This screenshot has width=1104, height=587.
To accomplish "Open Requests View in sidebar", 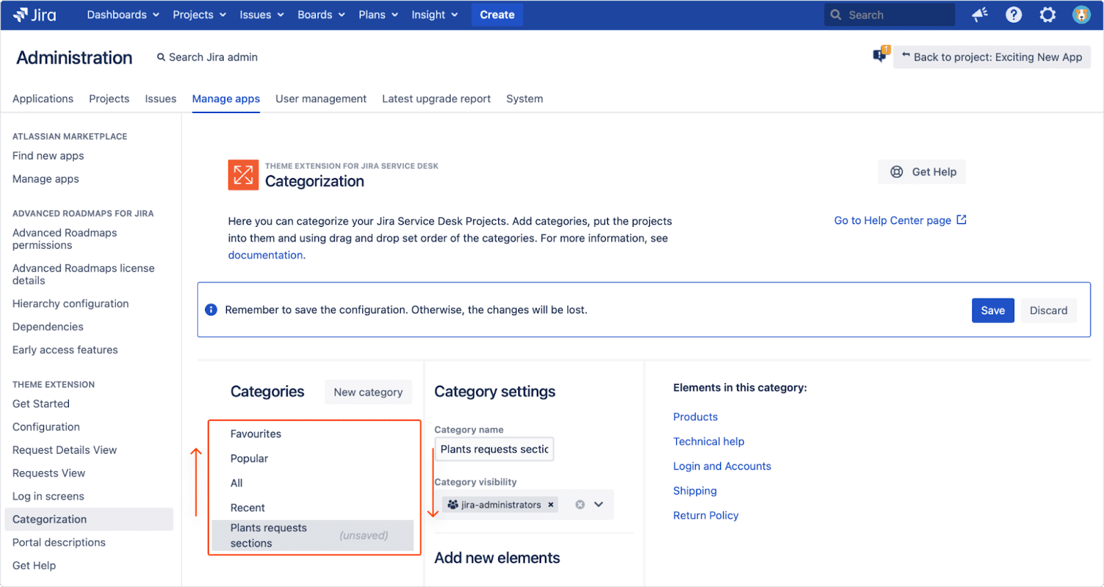I will click(49, 473).
